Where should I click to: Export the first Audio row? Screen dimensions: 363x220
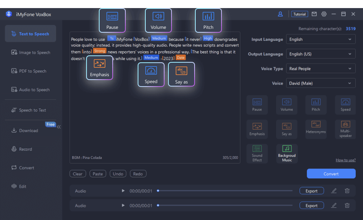[x=311, y=191]
